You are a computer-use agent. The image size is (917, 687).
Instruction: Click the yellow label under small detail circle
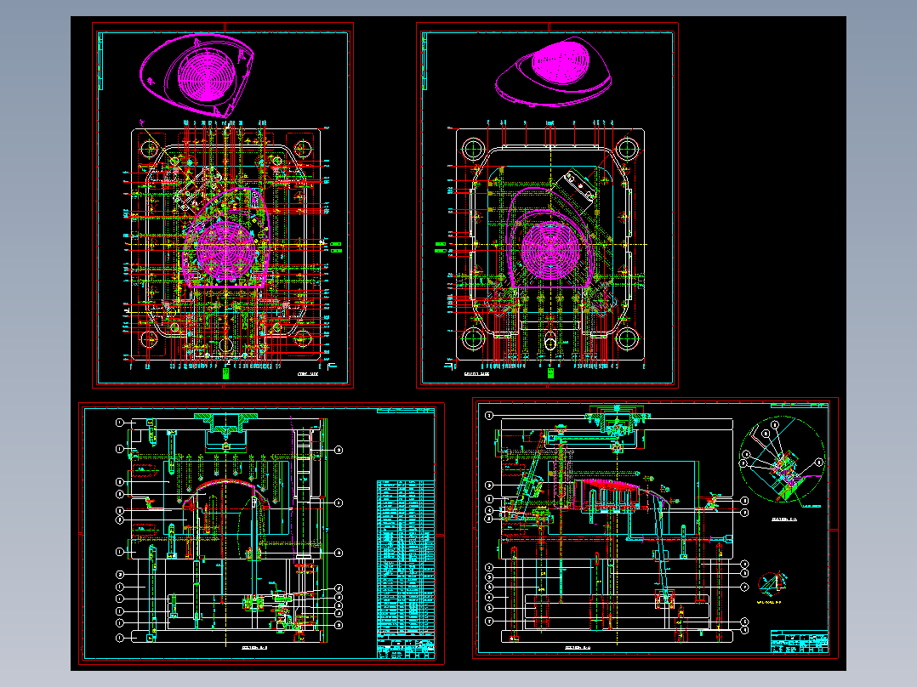coord(769,602)
